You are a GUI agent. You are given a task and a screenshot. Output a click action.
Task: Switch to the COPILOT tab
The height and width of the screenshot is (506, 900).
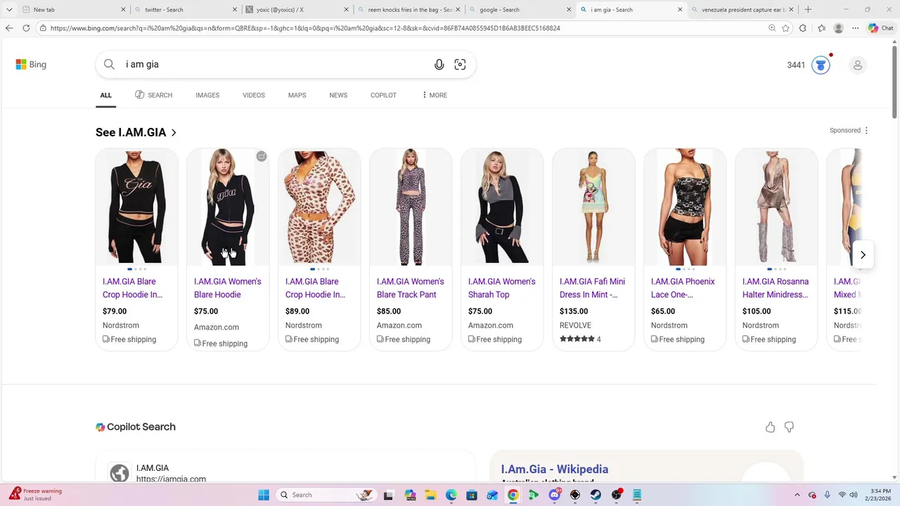pos(383,95)
